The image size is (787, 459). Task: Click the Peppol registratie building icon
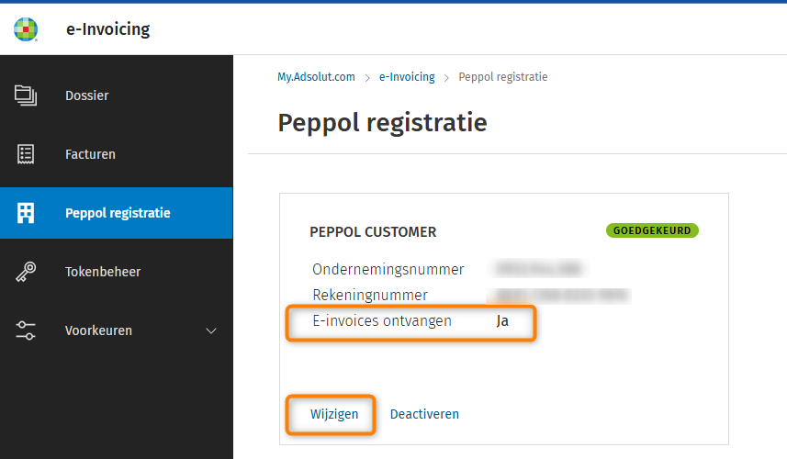26,213
